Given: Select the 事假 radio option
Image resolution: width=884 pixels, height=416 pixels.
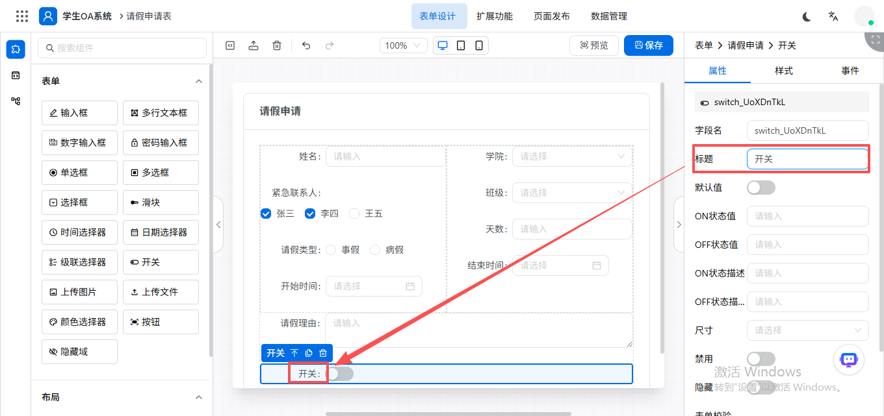Looking at the screenshot, I should 331,250.
